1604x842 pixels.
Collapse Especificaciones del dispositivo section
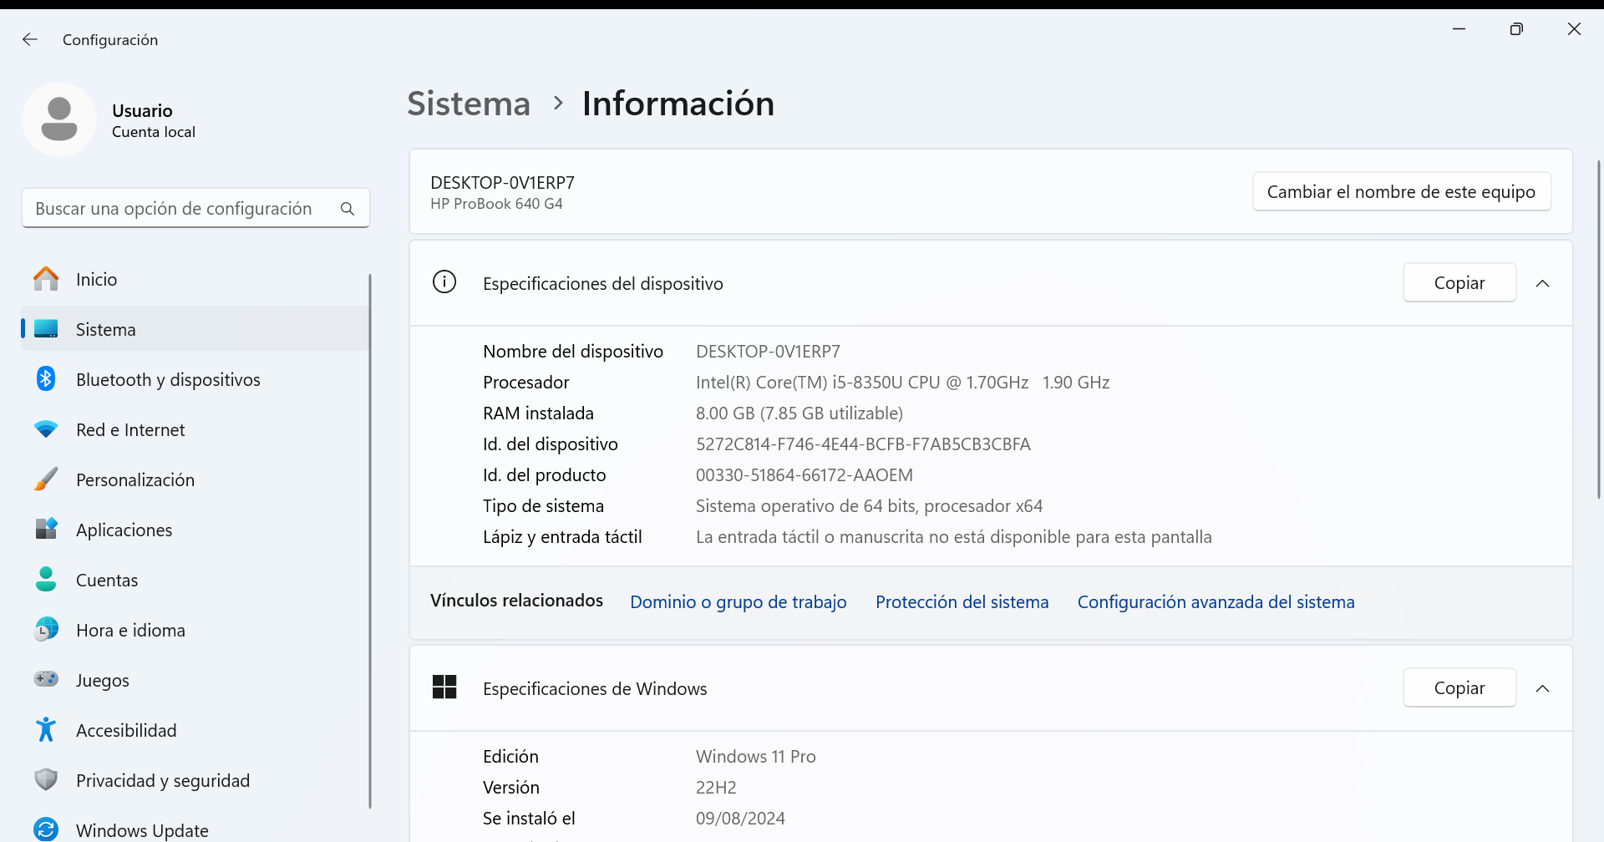tap(1542, 283)
